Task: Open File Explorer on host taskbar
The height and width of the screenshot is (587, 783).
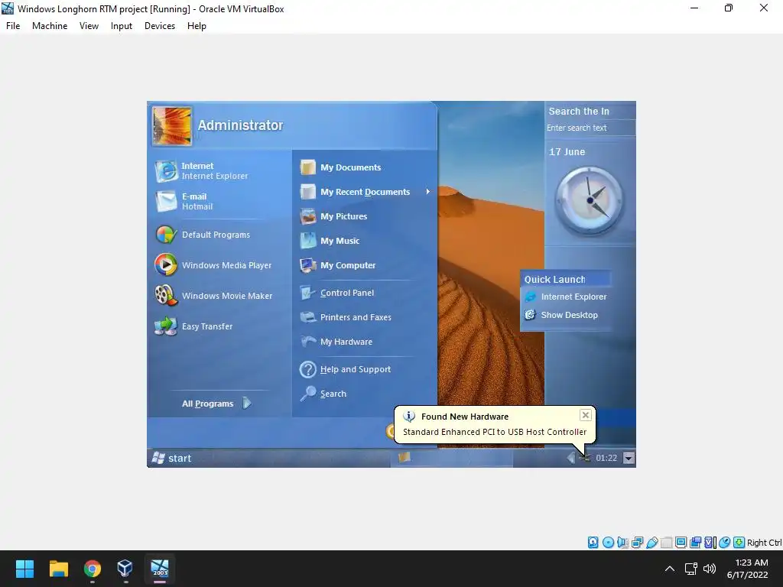Action: tap(58, 569)
